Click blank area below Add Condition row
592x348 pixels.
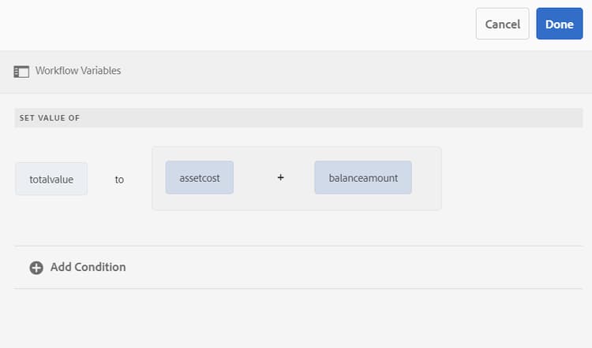tap(296, 319)
